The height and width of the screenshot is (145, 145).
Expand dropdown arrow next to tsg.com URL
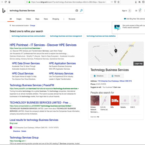[x=26, y=141]
